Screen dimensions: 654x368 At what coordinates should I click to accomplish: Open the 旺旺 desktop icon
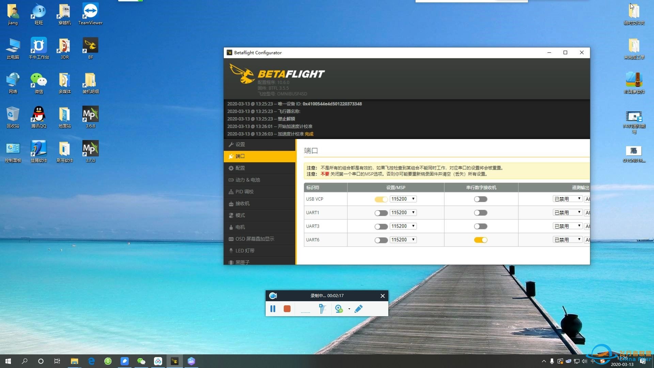pyautogui.click(x=39, y=14)
